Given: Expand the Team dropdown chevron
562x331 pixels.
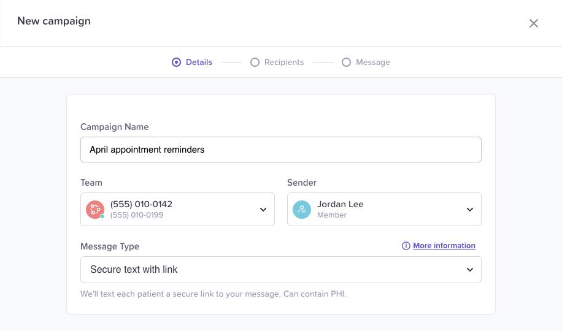Looking at the screenshot, I should (x=263, y=210).
